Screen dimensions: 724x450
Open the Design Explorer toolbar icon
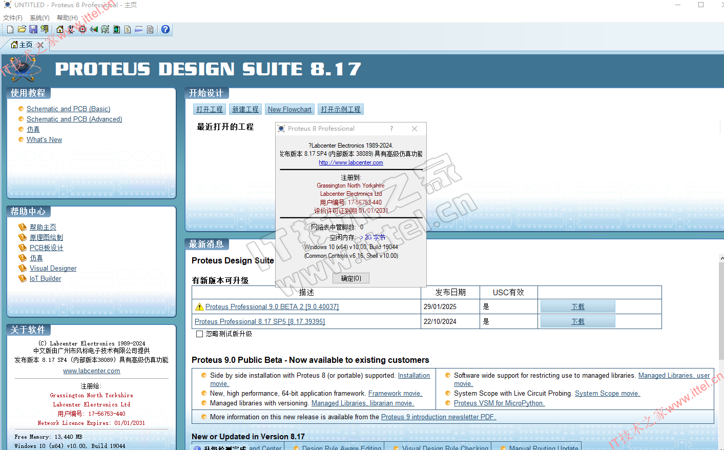[116, 29]
